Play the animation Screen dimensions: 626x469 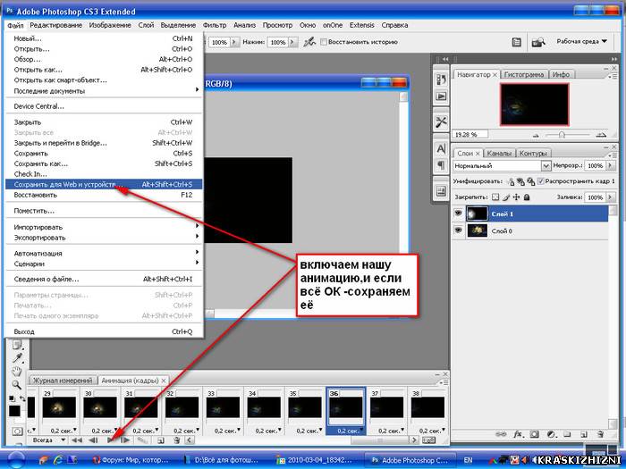[x=111, y=440]
